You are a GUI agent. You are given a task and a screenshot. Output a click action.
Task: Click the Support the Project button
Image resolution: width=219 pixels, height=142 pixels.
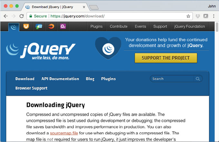click(x=166, y=58)
